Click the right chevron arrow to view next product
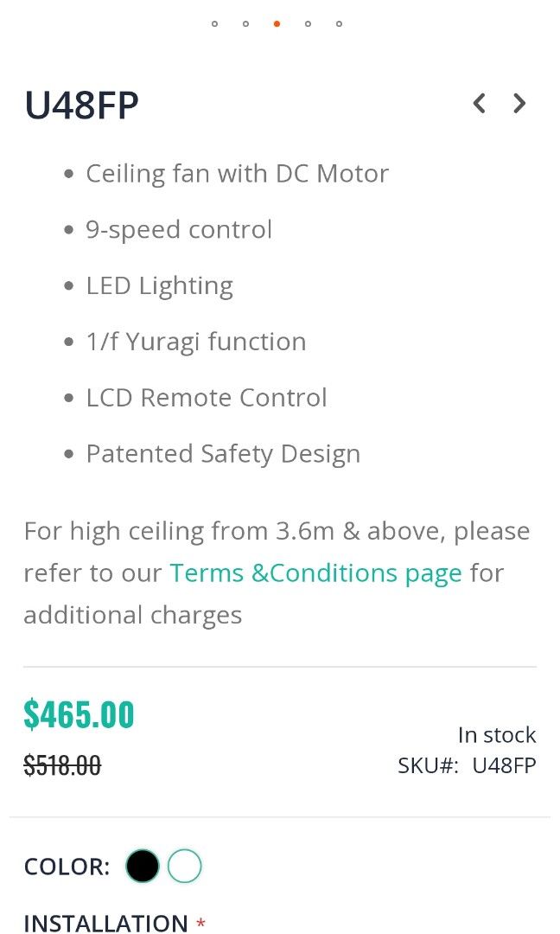The width and height of the screenshot is (560, 934). point(519,103)
